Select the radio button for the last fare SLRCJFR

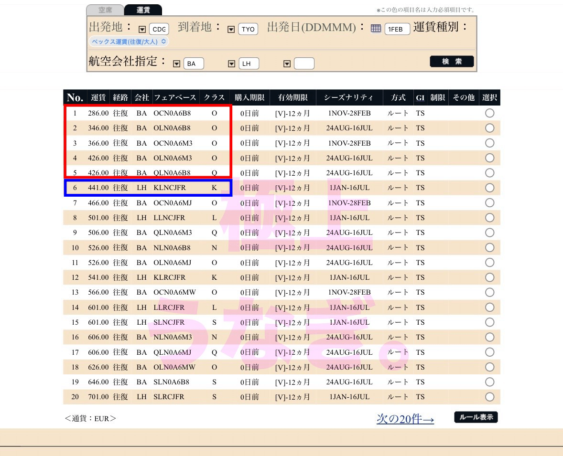click(x=489, y=397)
